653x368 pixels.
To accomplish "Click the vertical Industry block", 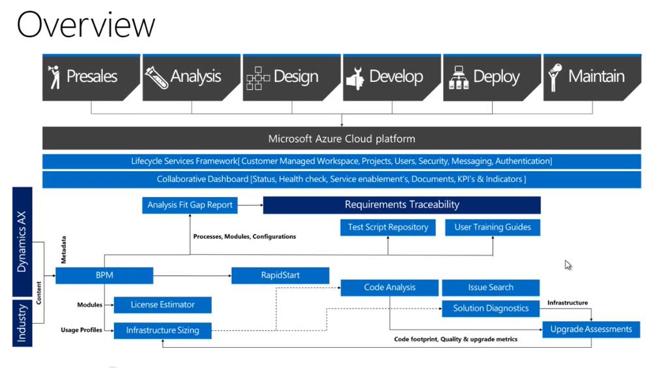I will coord(23,322).
